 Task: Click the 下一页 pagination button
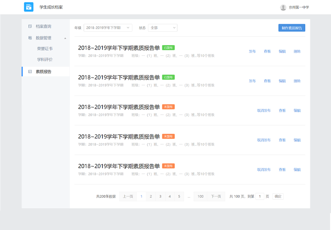click(x=216, y=196)
